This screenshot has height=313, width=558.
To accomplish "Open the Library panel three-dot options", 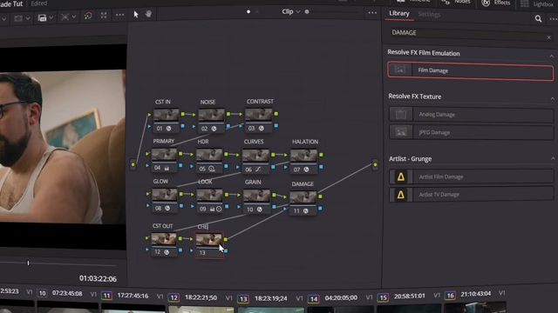I will pos(553,19).
